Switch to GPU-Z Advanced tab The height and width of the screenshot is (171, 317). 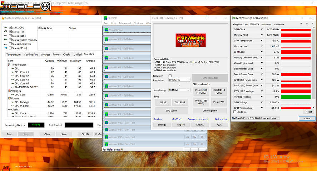pyautogui.click(x=266, y=24)
